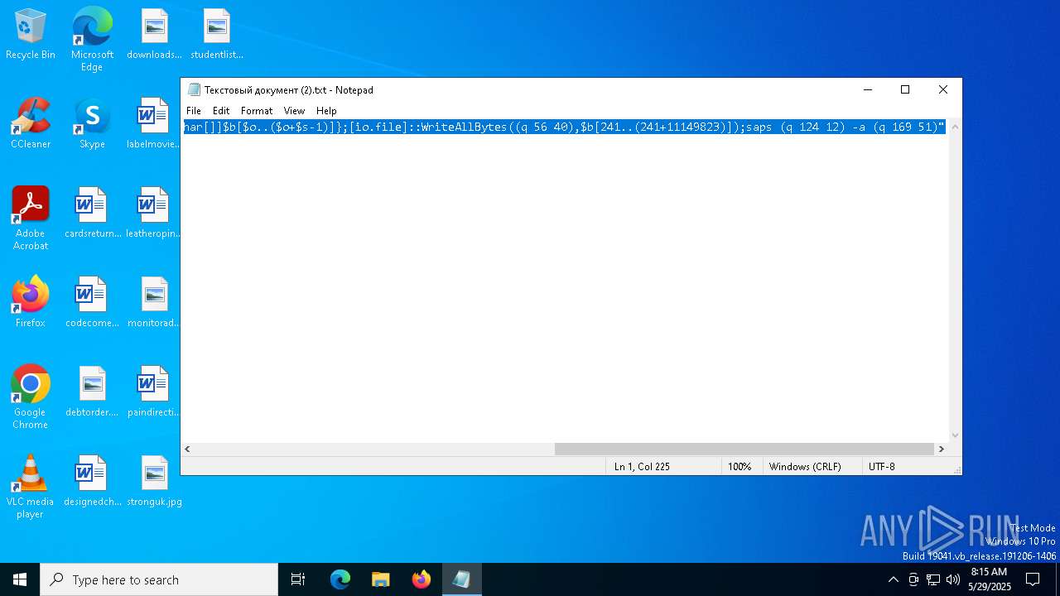Click the horizontal scrollbar right arrow
Viewport: 1060px width, 596px height.
point(941,449)
